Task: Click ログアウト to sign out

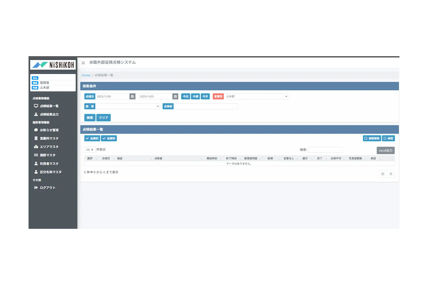Action: [x=47, y=188]
